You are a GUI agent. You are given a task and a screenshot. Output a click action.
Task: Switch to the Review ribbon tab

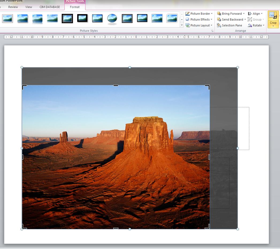13,7
